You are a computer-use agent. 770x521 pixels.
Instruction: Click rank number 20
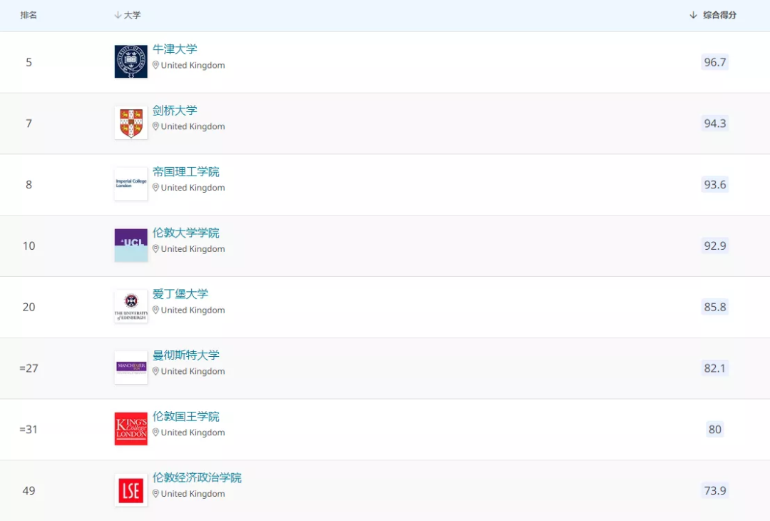[29, 307]
